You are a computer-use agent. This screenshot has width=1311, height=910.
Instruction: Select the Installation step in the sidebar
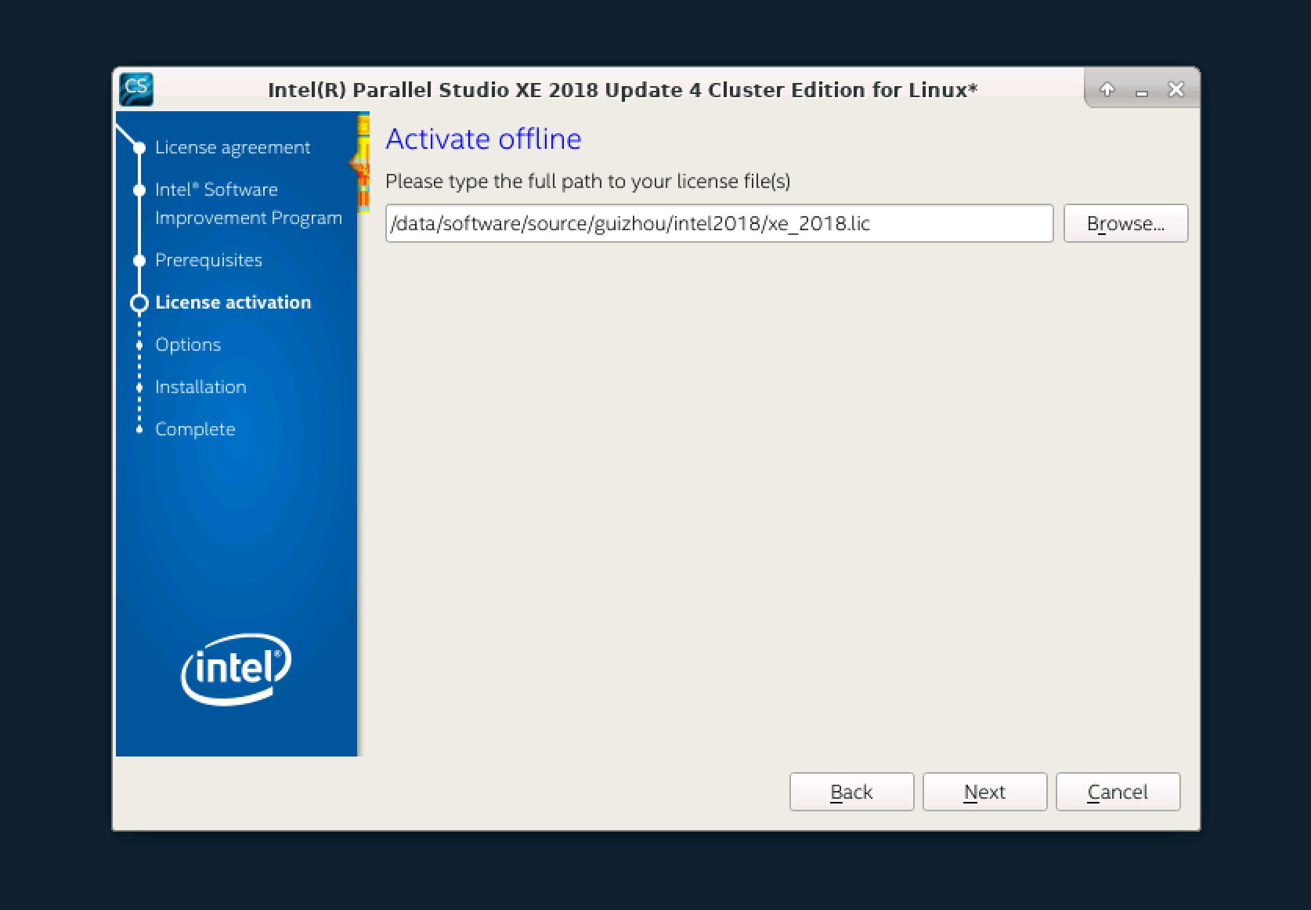[x=200, y=387]
